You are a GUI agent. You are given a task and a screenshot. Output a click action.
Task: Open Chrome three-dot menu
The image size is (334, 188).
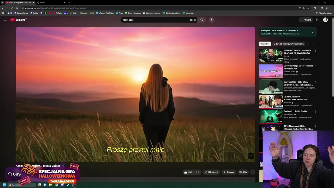[x=331, y=8]
